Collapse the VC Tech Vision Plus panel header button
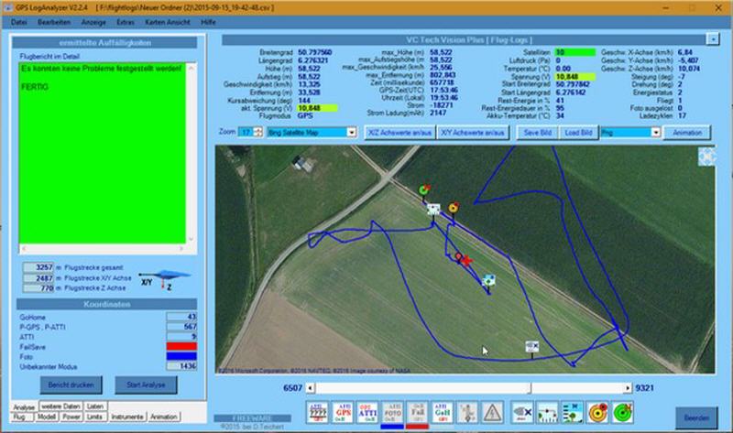Image resolution: width=733 pixels, height=433 pixels. pyautogui.click(x=713, y=39)
